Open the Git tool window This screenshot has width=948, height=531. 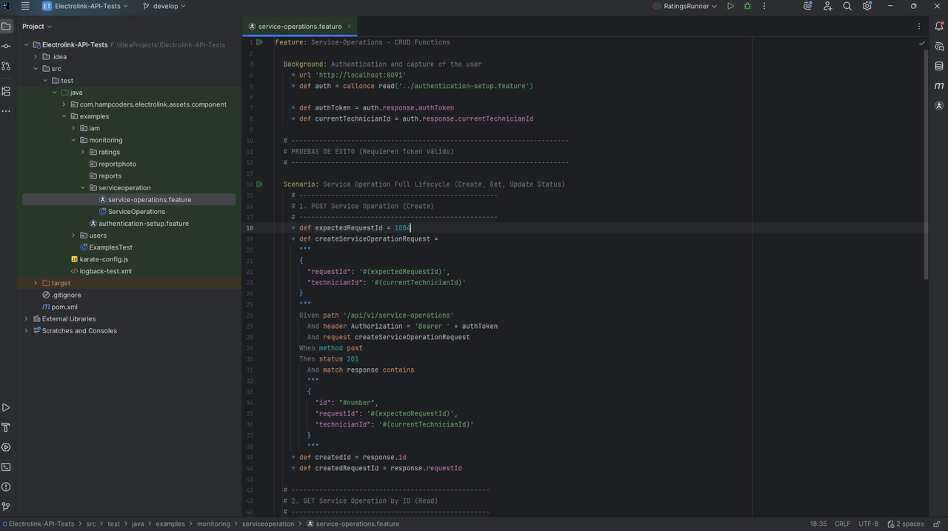pos(6,507)
